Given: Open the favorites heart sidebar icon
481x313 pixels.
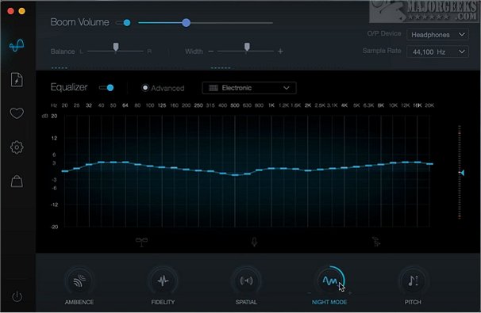Looking at the screenshot, I should click(17, 113).
